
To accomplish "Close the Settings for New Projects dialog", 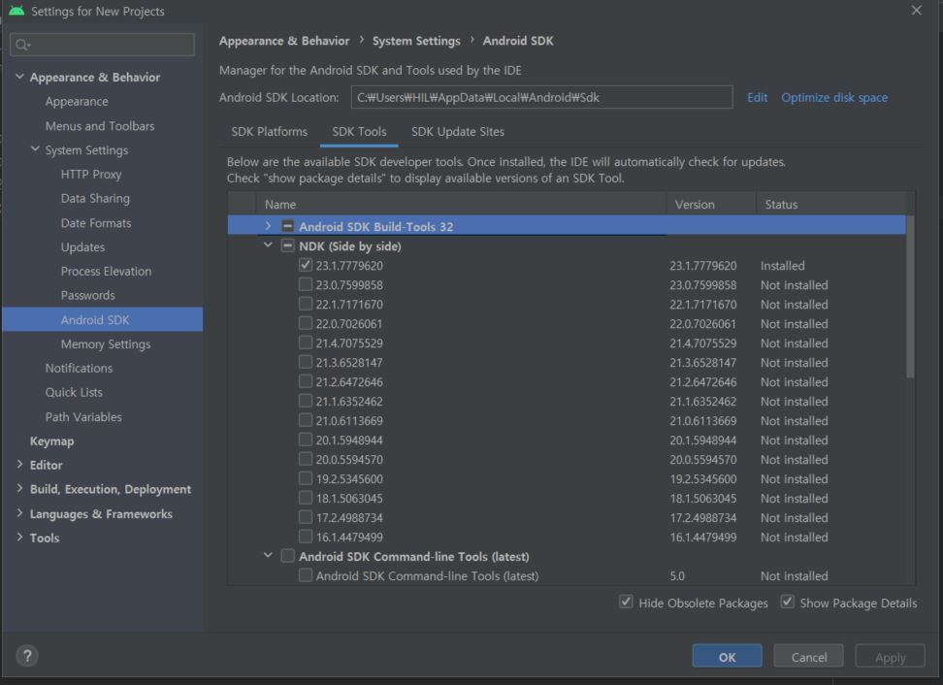I will click(916, 11).
